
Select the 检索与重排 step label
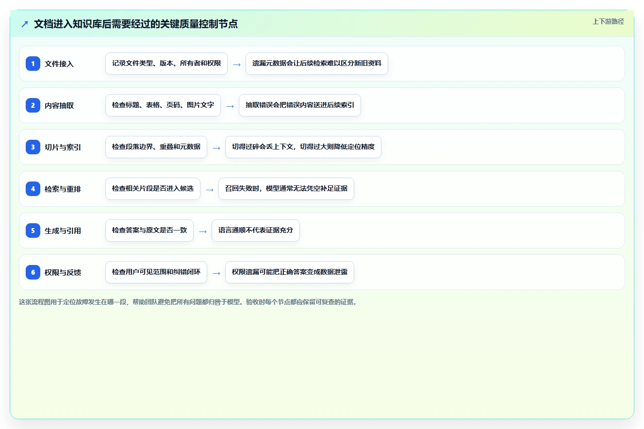63,189
